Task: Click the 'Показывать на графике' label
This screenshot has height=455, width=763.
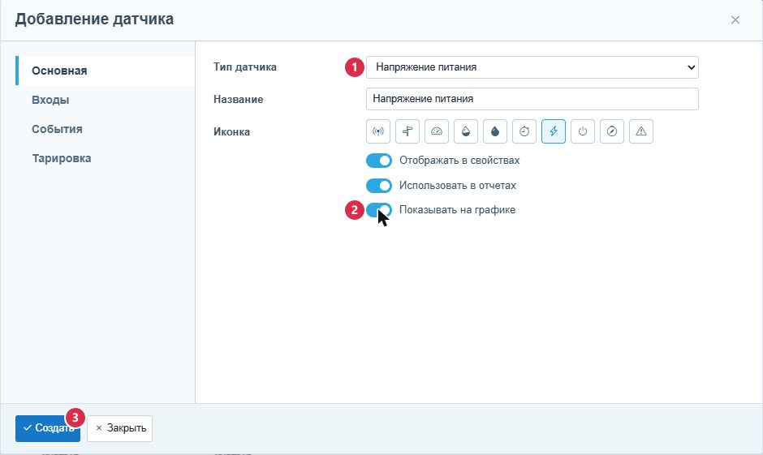Action: tap(457, 210)
